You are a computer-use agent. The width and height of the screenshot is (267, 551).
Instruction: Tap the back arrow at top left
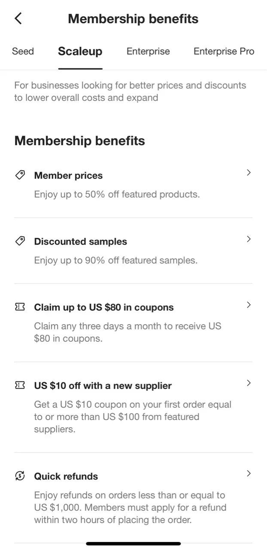pyautogui.click(x=18, y=19)
